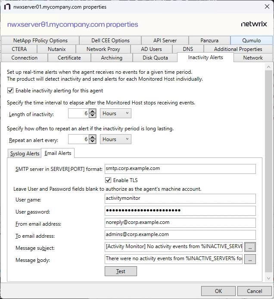Go to the Disk Quota tab

point(155,57)
